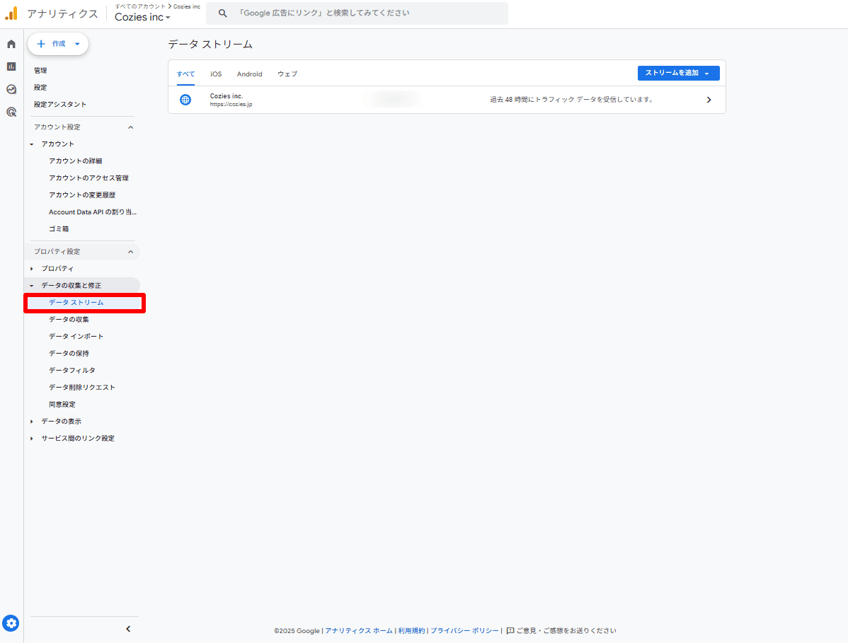Click the 作成 create button
This screenshot has width=848, height=643.
58,44
